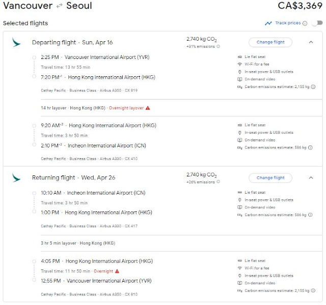Click the On-demand video icon for CX 410
Screen dimensions: 326x305
click(240, 140)
